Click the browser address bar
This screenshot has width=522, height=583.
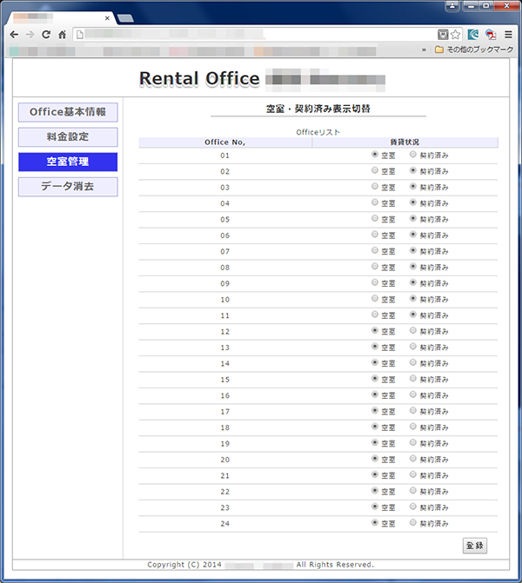(252, 35)
